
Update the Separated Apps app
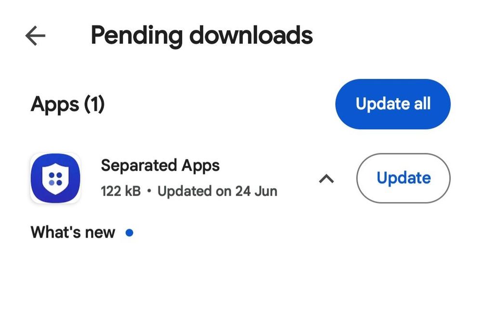click(x=403, y=178)
